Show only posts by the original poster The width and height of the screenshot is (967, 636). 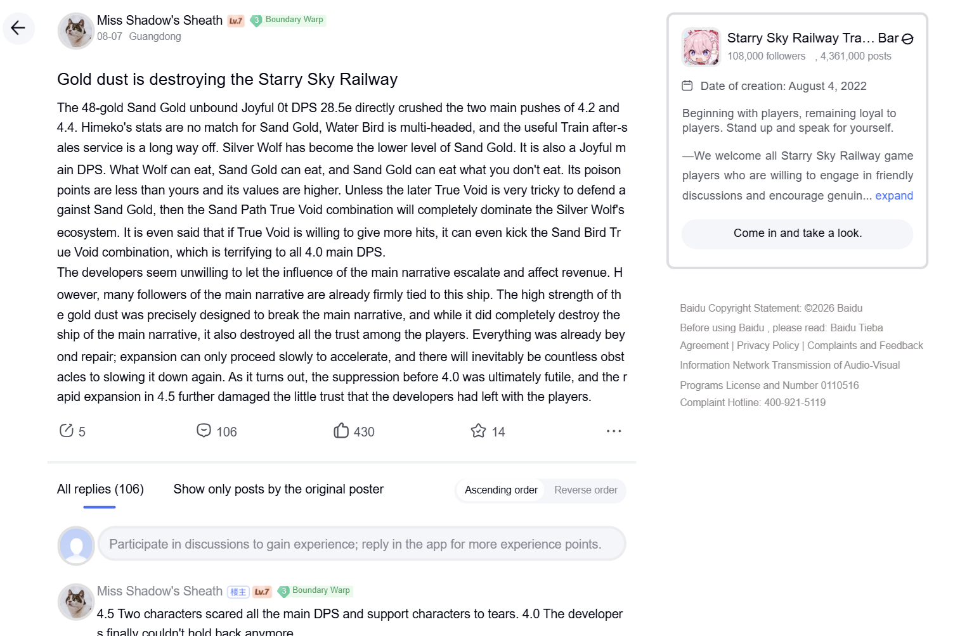[278, 489]
